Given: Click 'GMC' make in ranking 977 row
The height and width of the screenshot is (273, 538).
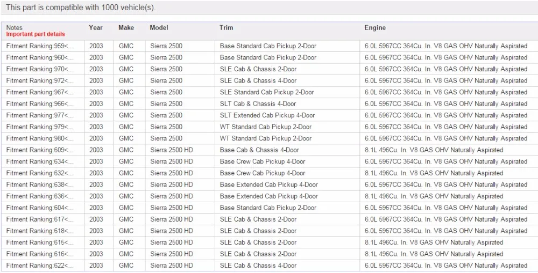Looking at the screenshot, I should (x=130, y=115).
